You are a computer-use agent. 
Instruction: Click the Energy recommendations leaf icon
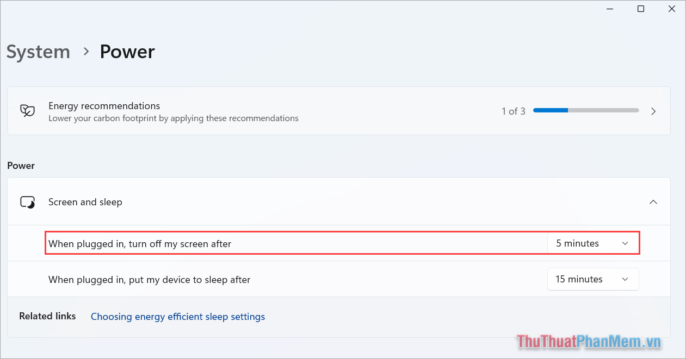[x=27, y=110]
